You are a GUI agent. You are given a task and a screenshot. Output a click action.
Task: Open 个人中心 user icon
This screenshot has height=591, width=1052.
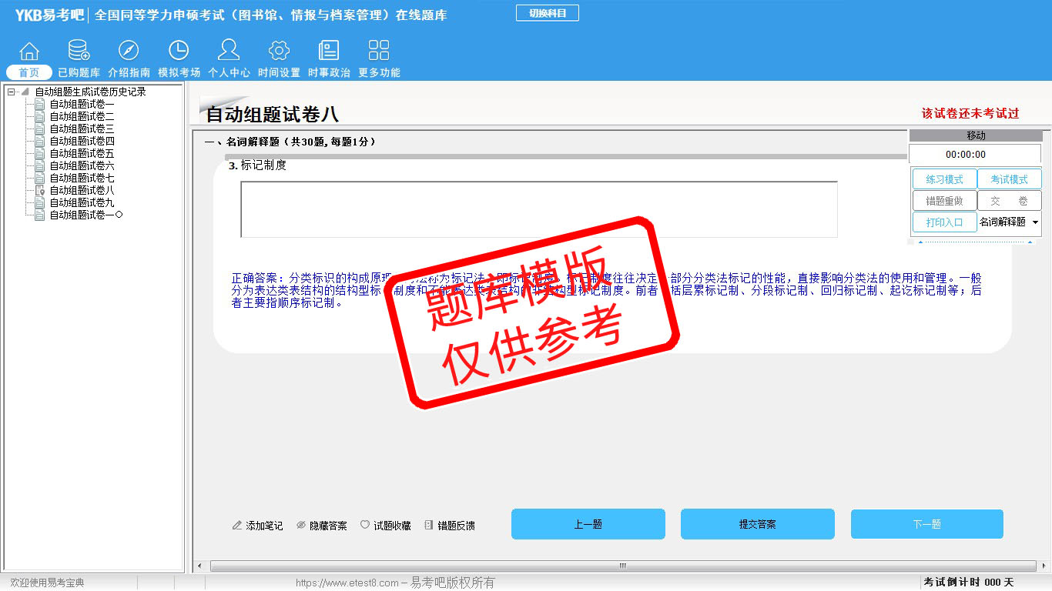(229, 52)
